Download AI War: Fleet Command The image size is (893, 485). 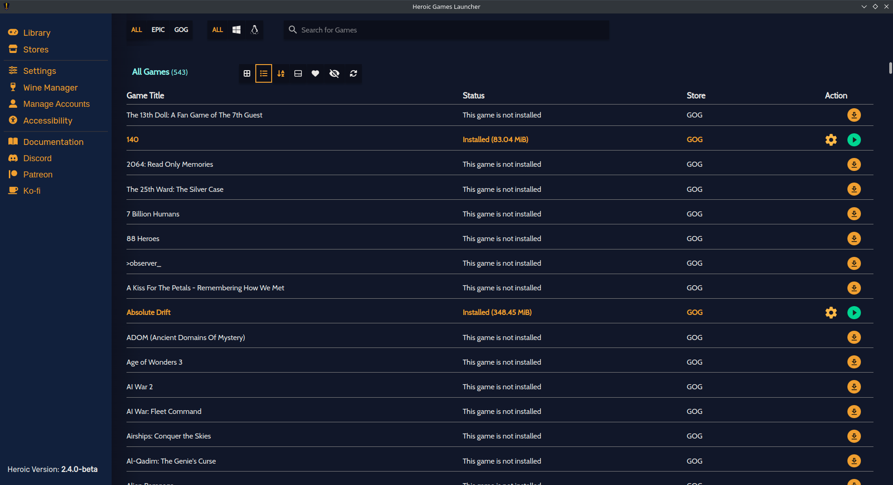(x=854, y=412)
